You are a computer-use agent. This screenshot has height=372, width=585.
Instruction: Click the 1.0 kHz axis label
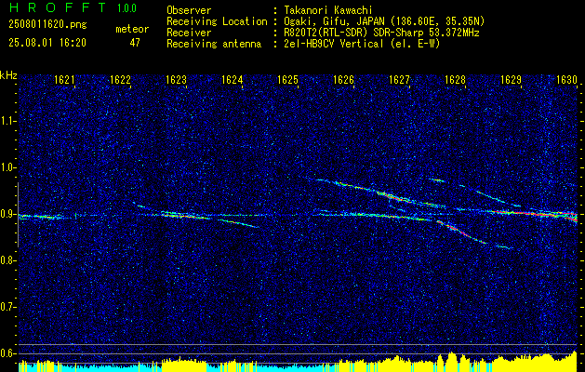coord(8,167)
